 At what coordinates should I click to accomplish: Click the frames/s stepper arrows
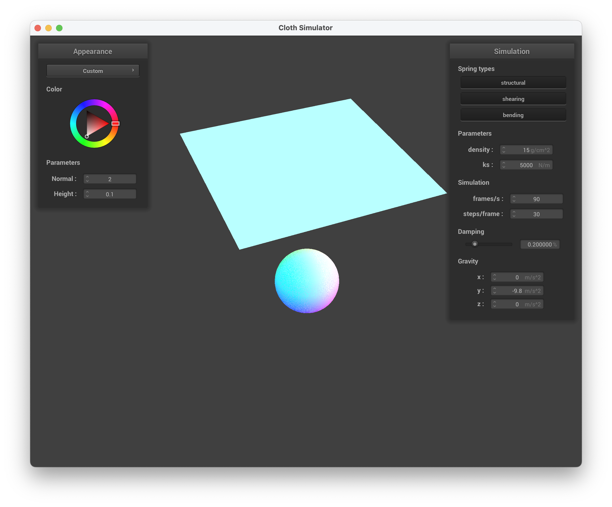point(514,199)
